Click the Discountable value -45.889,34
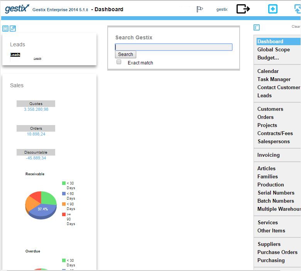Viewport: 301px width, 271px height. (36, 158)
